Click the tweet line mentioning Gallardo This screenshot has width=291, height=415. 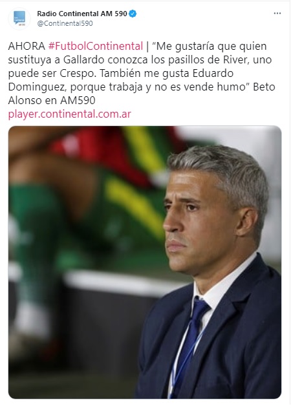click(x=140, y=59)
